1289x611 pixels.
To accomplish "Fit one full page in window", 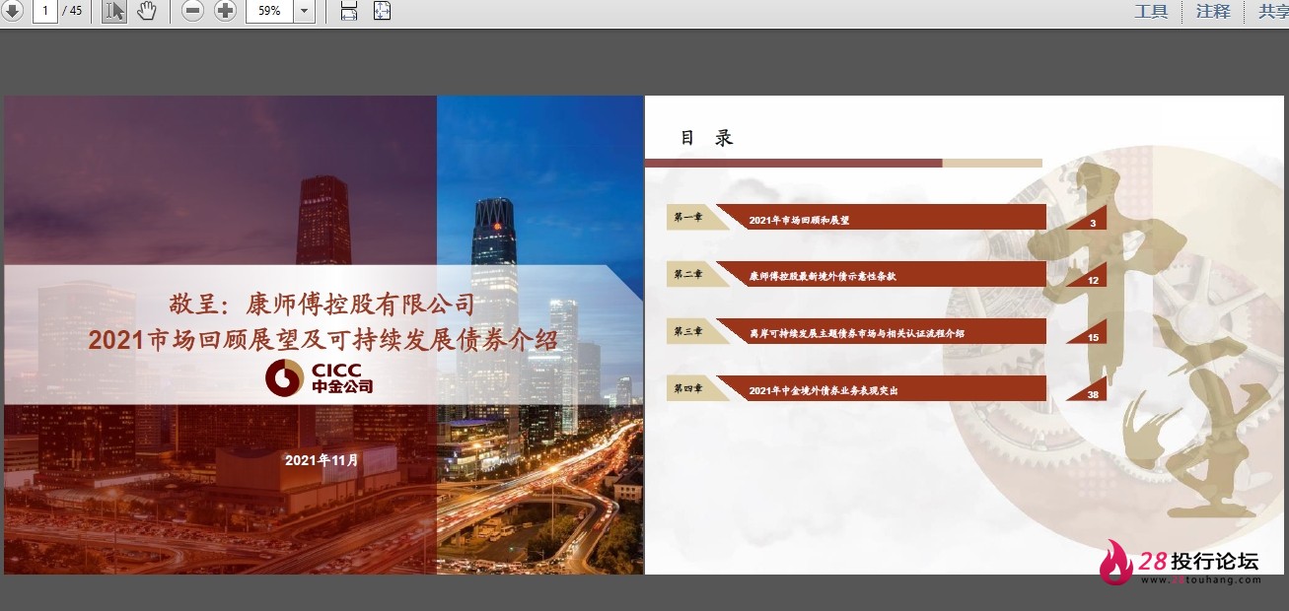I will click(382, 11).
